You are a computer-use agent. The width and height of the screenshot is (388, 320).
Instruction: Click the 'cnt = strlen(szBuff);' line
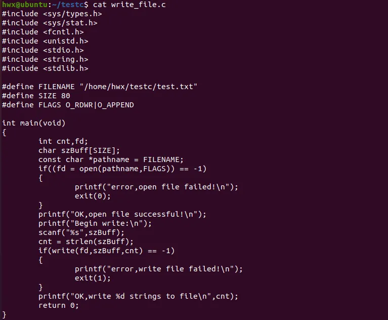tap(86, 242)
